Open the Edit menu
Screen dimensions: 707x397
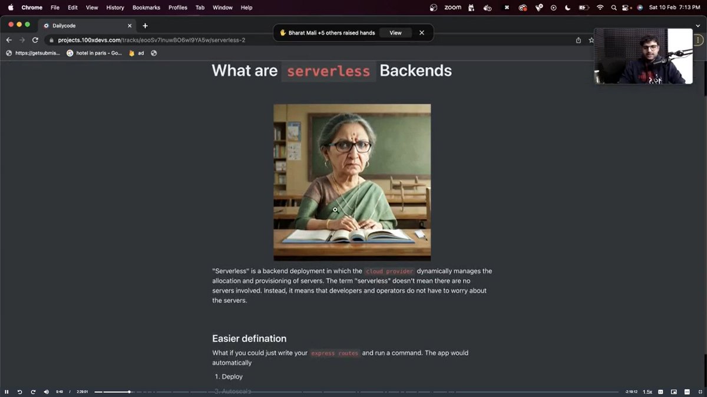click(72, 8)
